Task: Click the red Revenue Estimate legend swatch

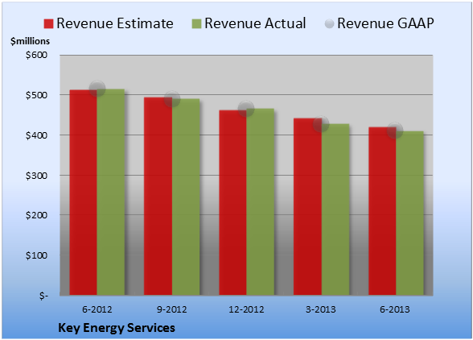Action: [x=48, y=23]
